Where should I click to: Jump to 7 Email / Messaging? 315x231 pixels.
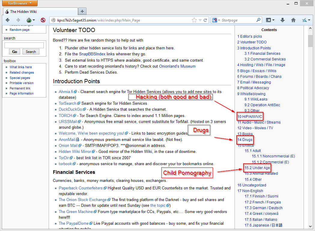[254, 82]
